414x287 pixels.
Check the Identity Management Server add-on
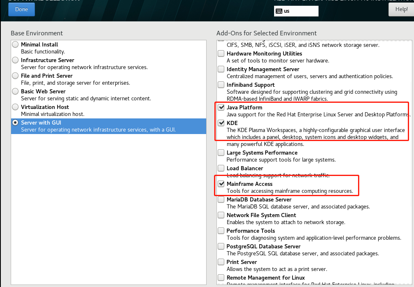(x=221, y=69)
